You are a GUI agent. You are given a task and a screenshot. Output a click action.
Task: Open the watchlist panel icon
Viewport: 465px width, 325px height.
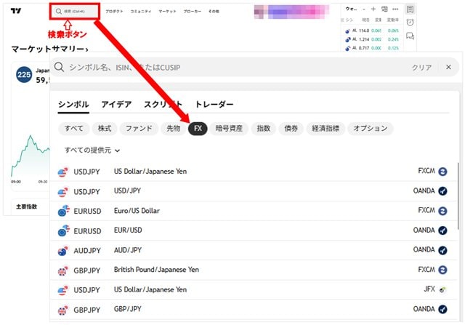410,9
